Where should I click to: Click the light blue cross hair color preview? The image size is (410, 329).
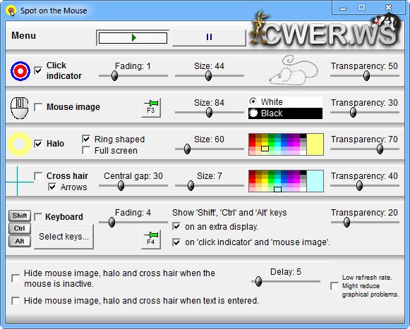pos(315,181)
